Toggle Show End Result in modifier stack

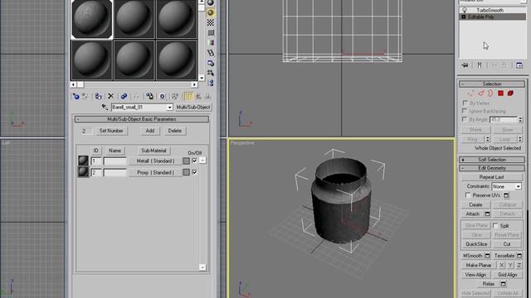tap(480, 65)
